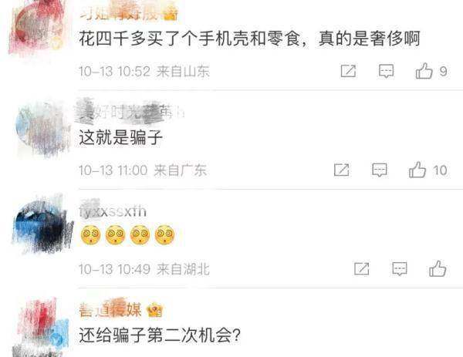Share the comment from Guangdong
This screenshot has height=357, width=463.
[x=341, y=170]
